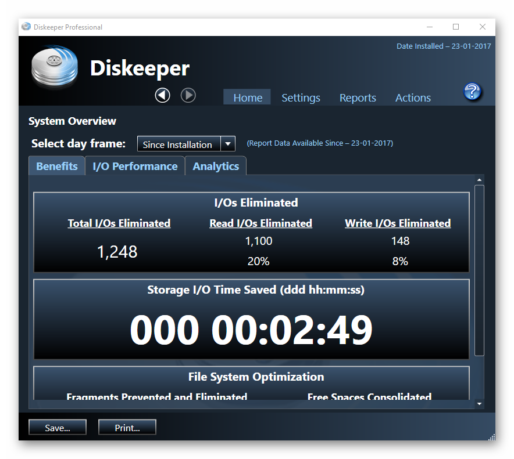This screenshot has height=459, width=514.
Task: Switch to the Analytics tab
Action: [x=216, y=166]
